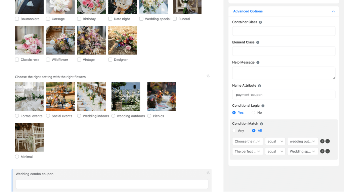Check the Wedding special checkbox
The width and height of the screenshot is (344, 192).
click(x=141, y=19)
